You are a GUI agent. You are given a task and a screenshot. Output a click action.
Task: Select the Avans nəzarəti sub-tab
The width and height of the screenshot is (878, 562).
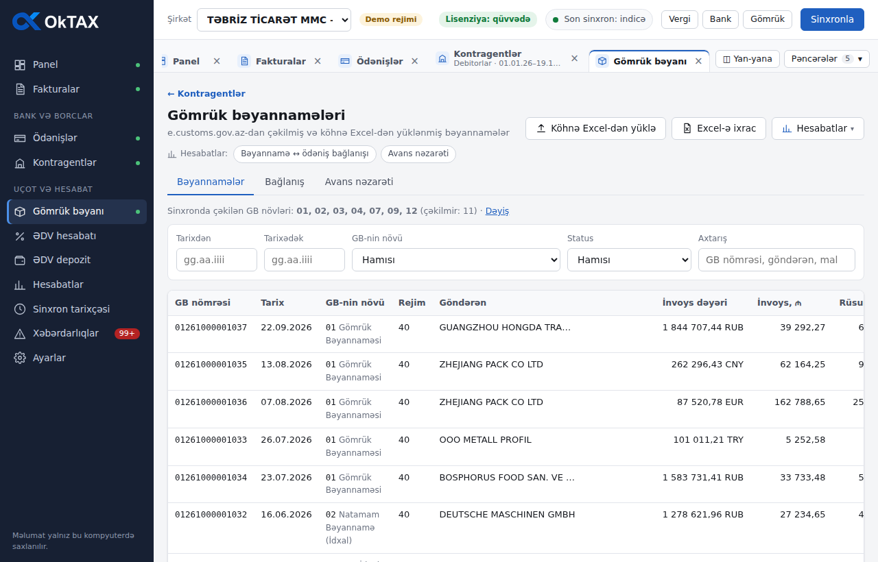[359, 182]
